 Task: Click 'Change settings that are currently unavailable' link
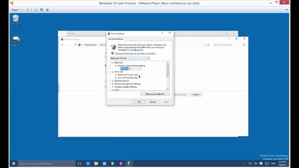(x=135, y=54)
